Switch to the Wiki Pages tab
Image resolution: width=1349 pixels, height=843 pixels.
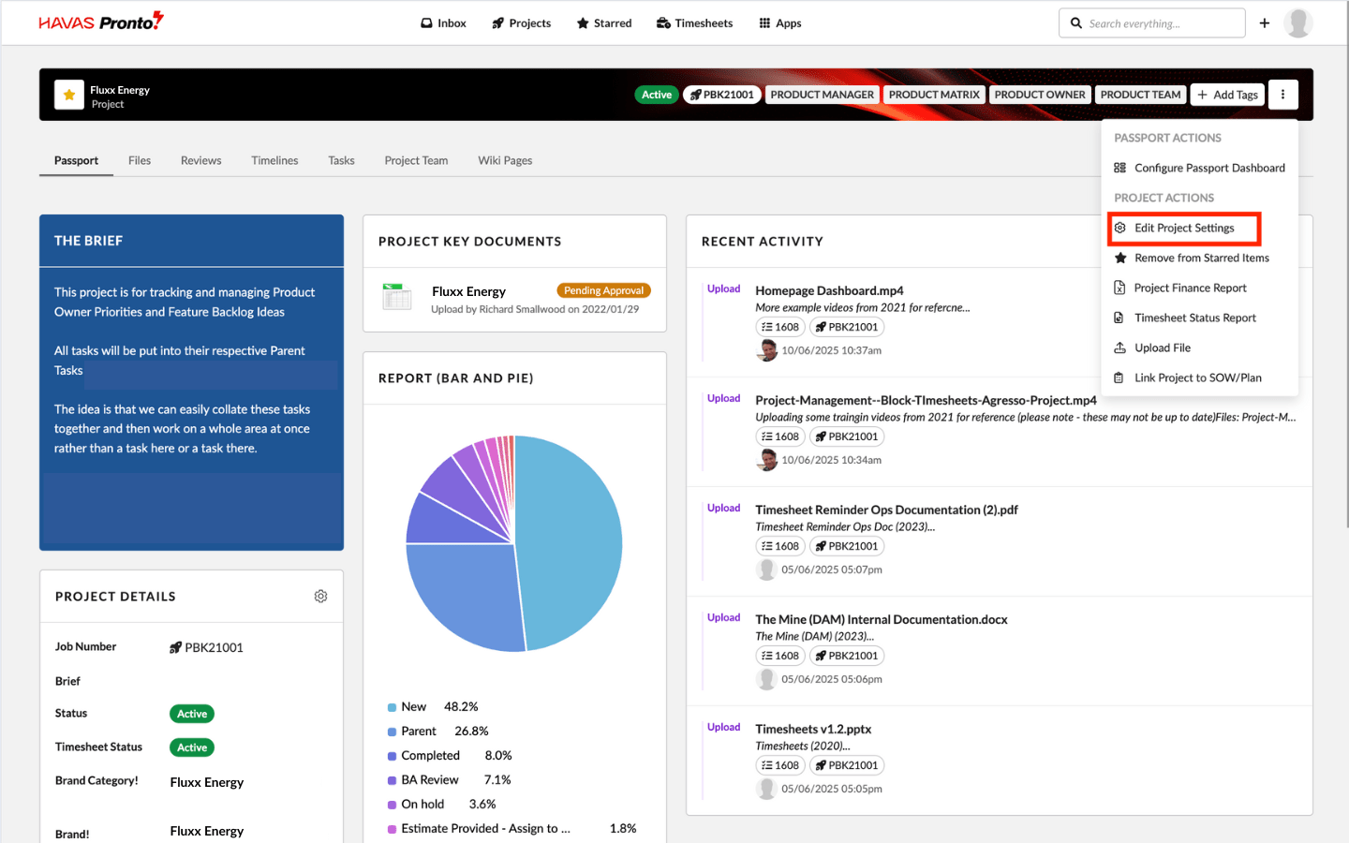[x=505, y=161]
